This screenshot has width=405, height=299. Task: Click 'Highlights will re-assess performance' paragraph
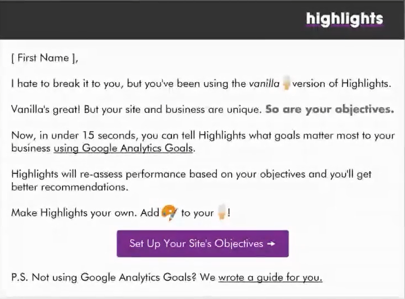coord(191,181)
